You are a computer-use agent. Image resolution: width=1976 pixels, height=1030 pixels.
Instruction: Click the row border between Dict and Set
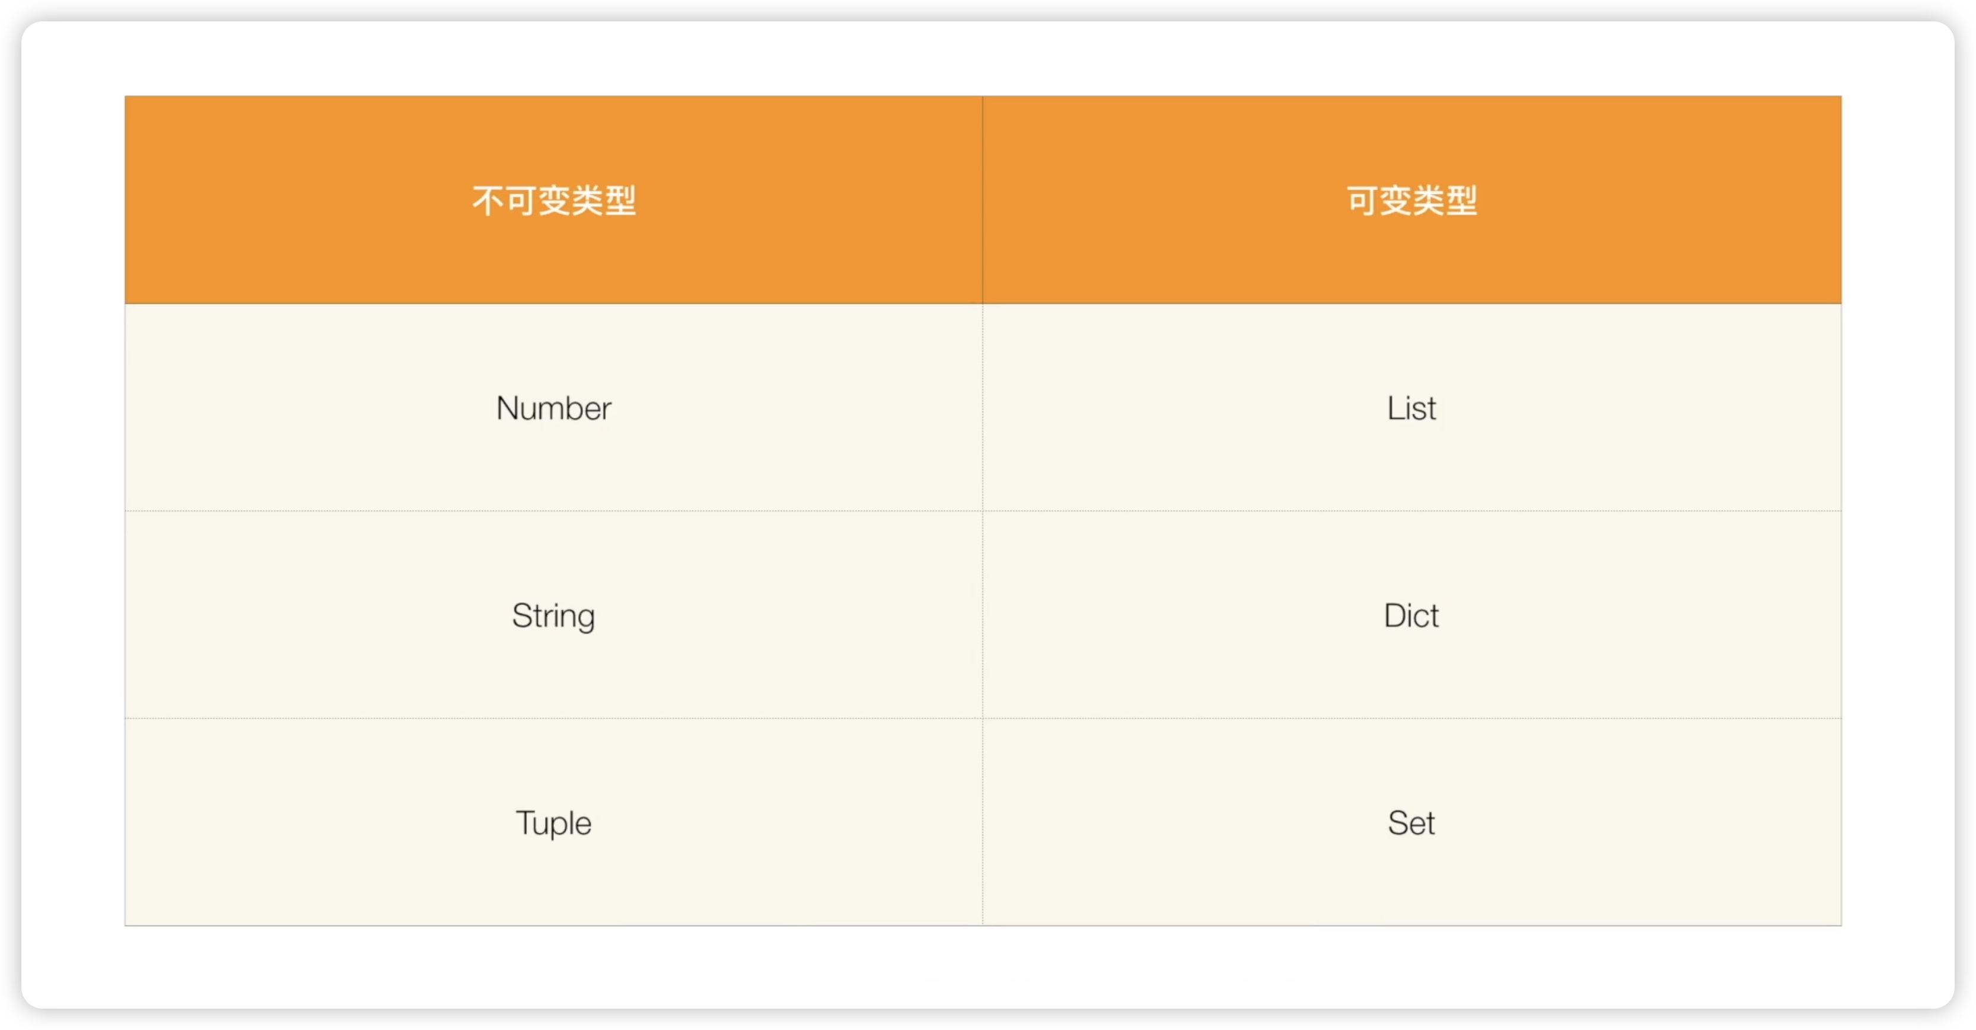click(x=1411, y=719)
